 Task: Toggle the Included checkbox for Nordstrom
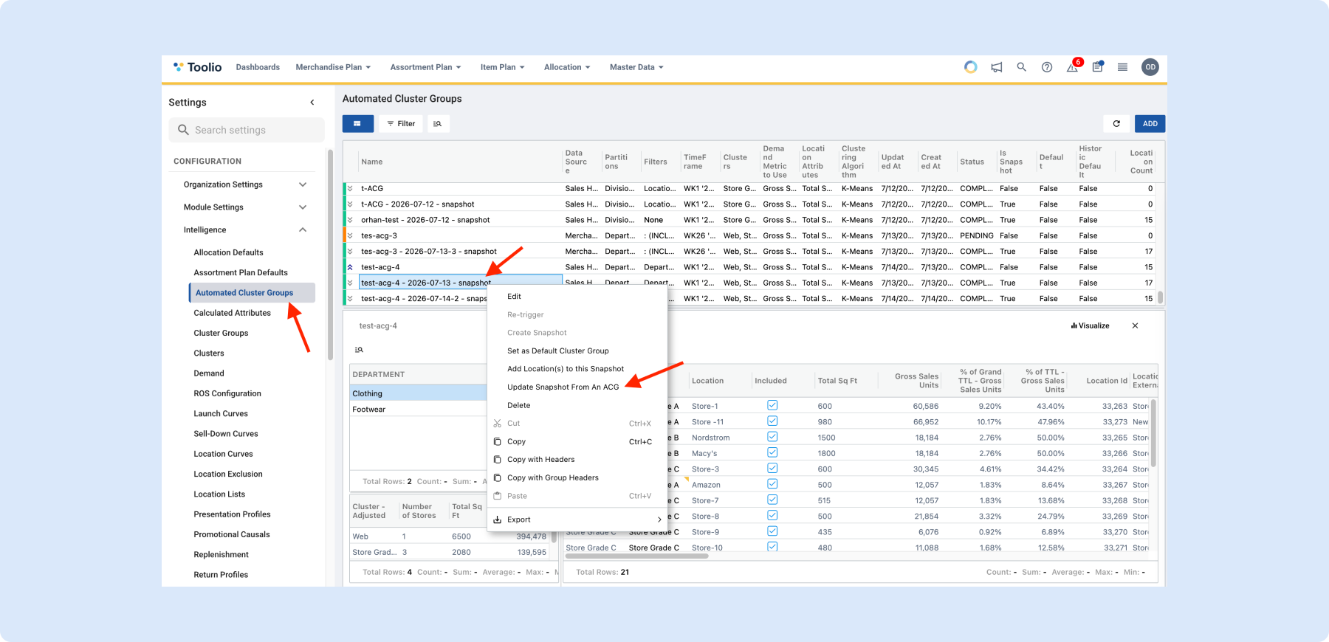[x=772, y=437]
